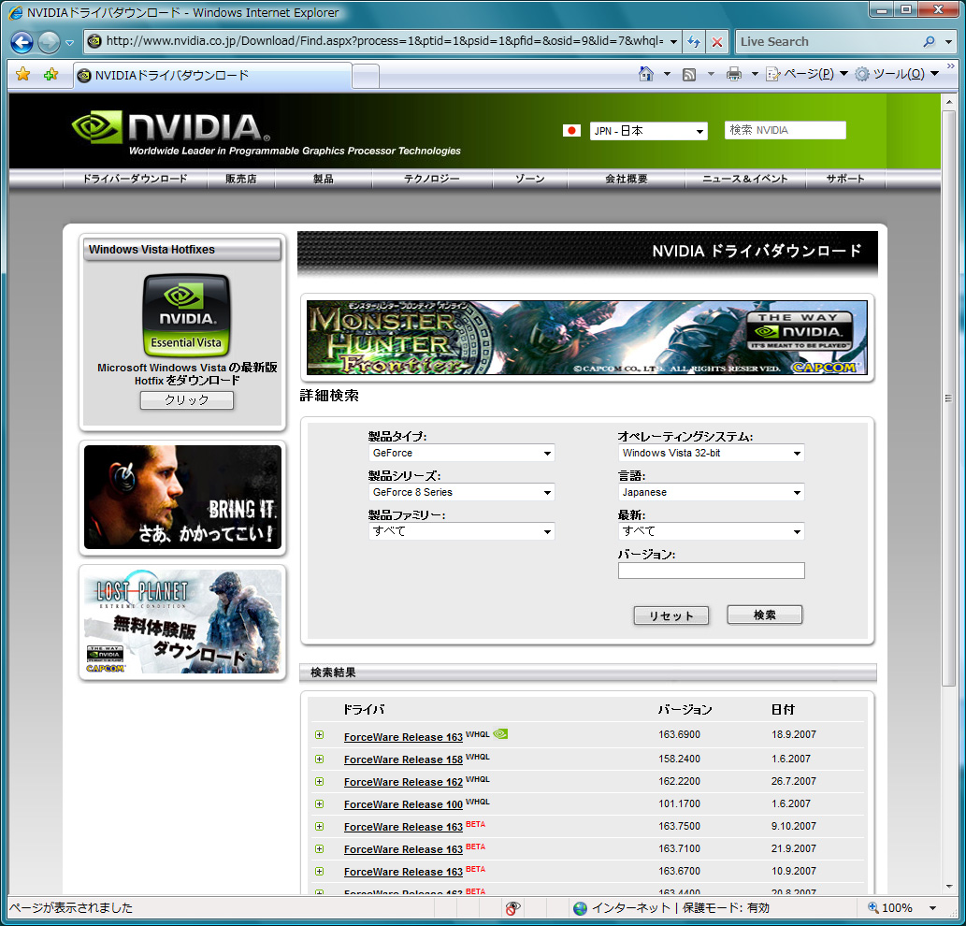Expand the ForceWare 163.6700 beta row
Screen dimensions: 966x926
tap(319, 871)
